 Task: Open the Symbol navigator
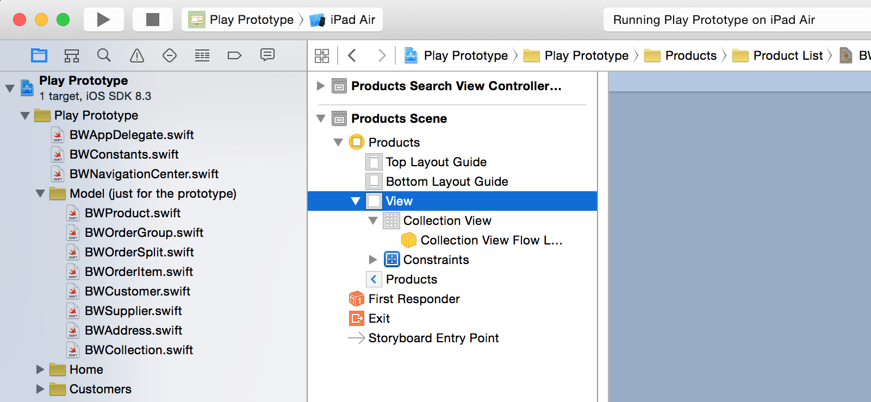[72, 55]
